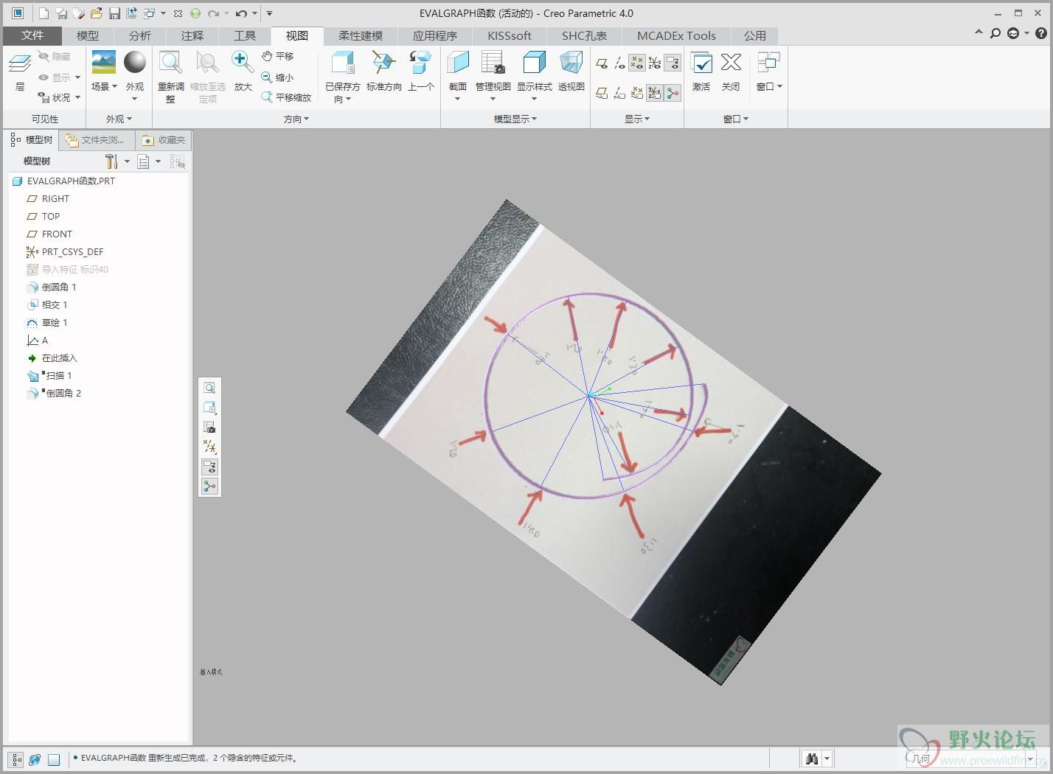Toggle model tree display in status bar
This screenshot has height=774, width=1053.
pyautogui.click(x=15, y=759)
